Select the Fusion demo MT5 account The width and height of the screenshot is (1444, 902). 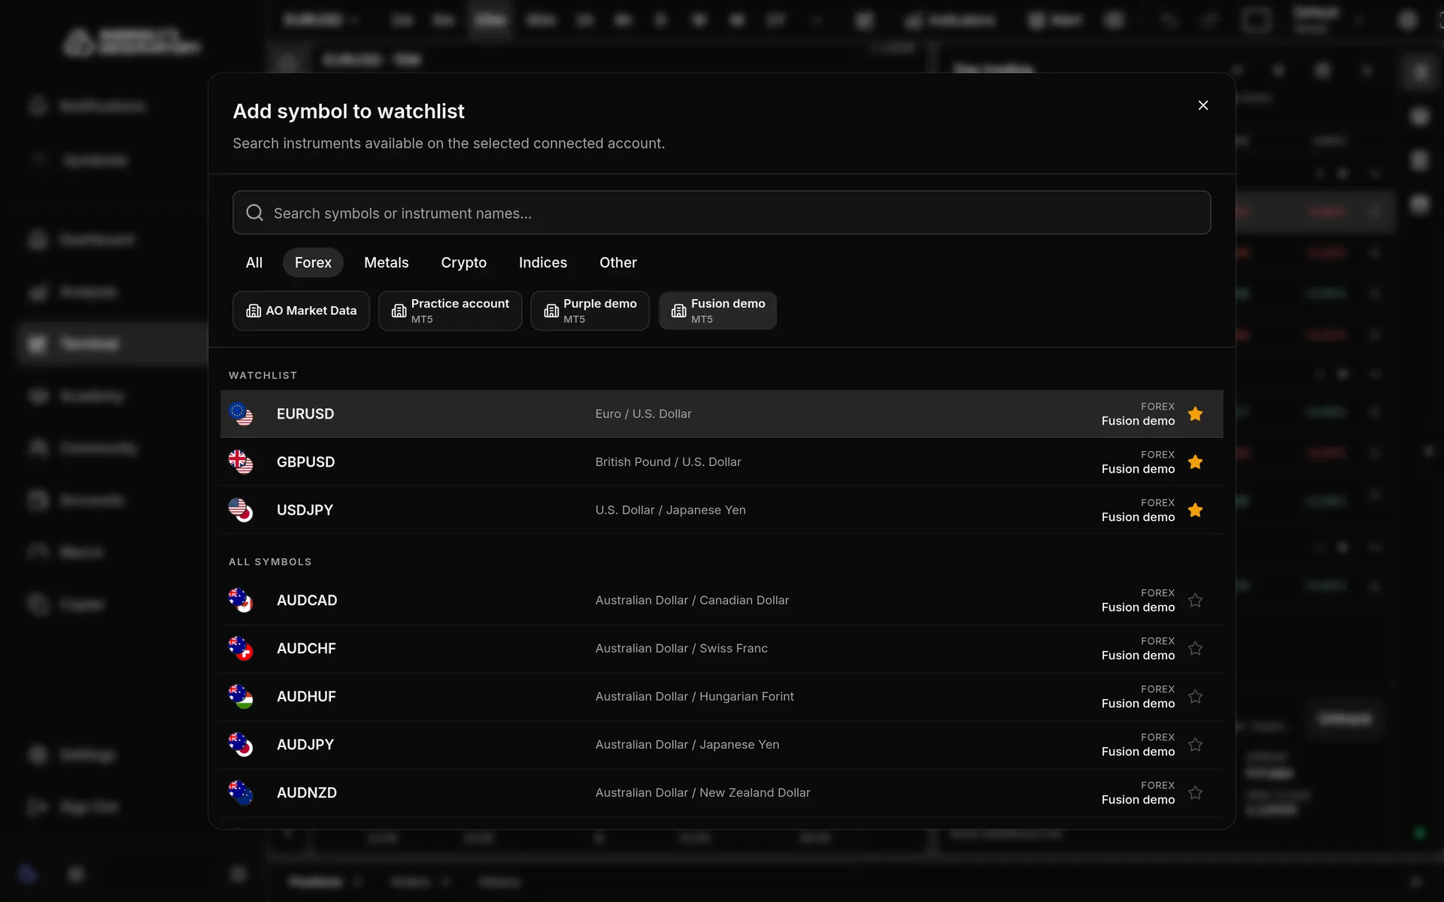[x=717, y=310]
